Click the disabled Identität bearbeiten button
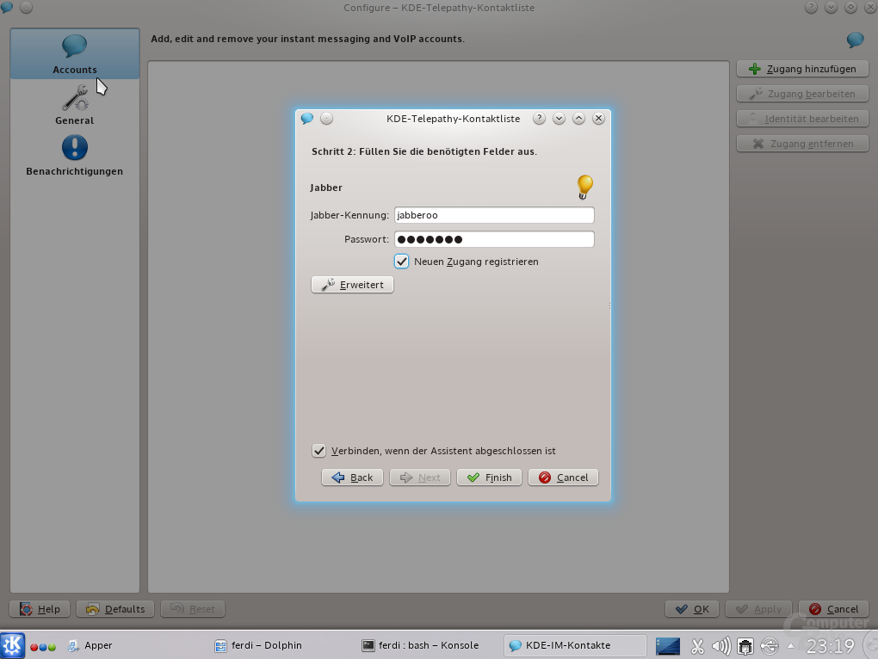The image size is (878, 659). point(802,119)
